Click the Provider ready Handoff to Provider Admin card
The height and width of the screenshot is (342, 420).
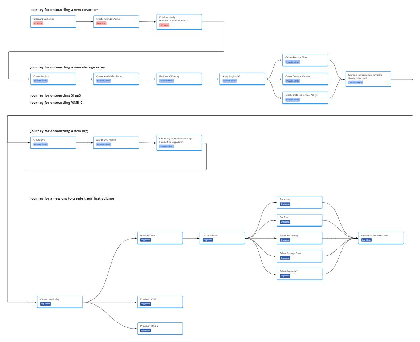point(179,22)
